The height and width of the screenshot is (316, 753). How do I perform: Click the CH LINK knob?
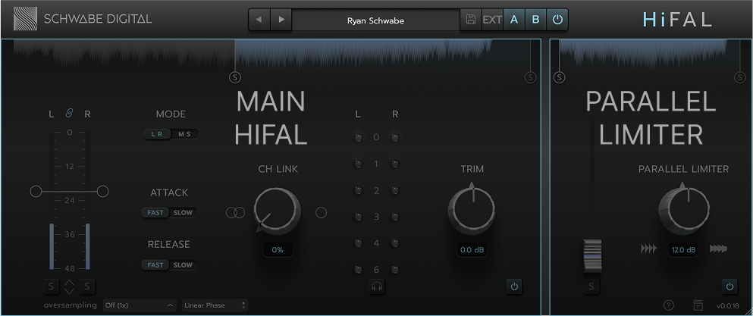(x=277, y=211)
